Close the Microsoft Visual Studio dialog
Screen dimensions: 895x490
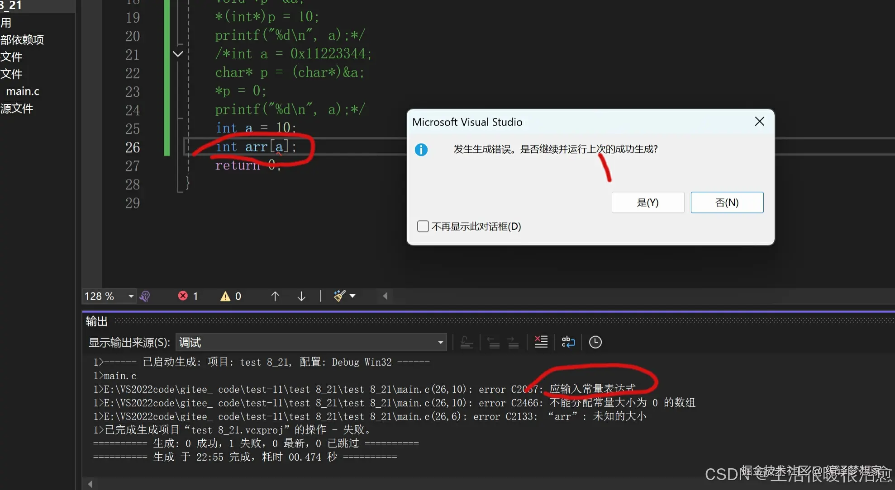tap(760, 122)
